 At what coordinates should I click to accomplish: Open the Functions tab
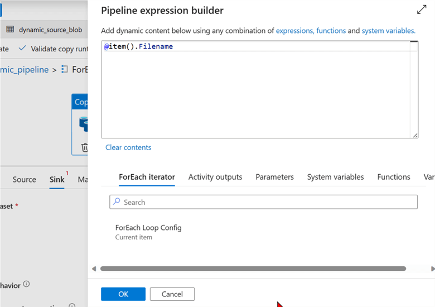pyautogui.click(x=394, y=177)
